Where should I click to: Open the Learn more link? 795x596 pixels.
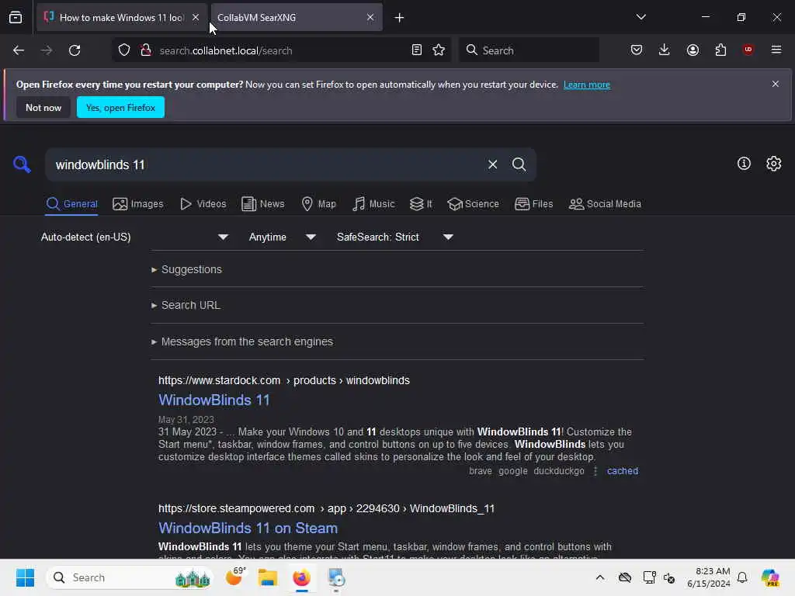coord(587,85)
